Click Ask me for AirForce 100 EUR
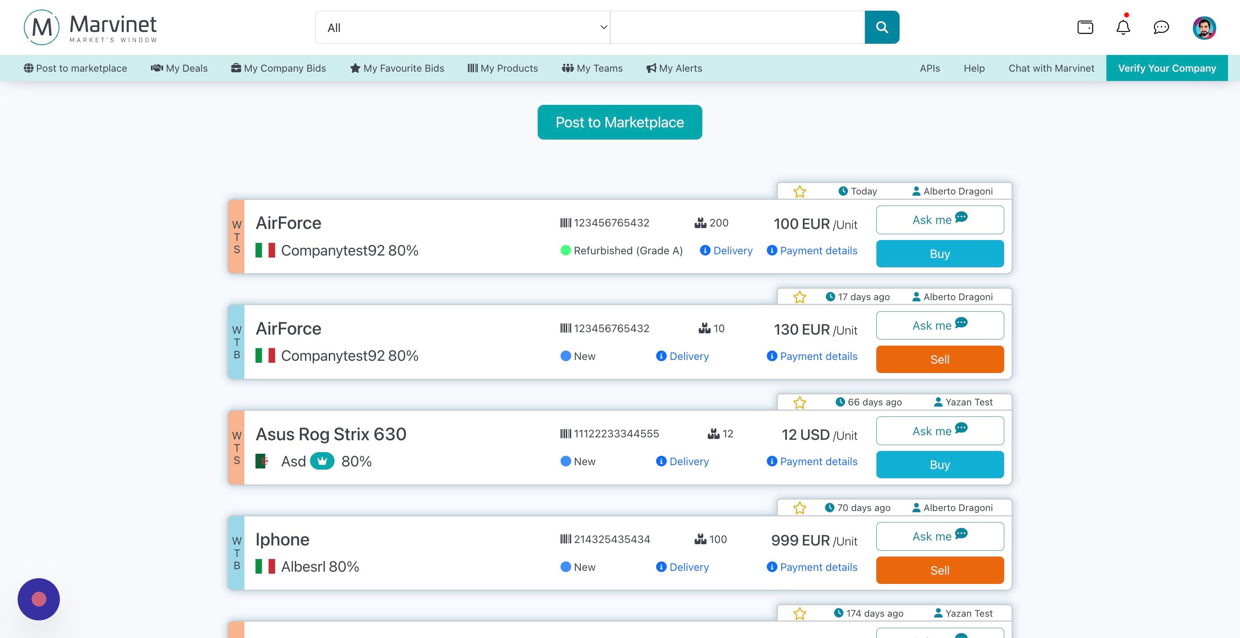The width and height of the screenshot is (1240, 638). (939, 220)
